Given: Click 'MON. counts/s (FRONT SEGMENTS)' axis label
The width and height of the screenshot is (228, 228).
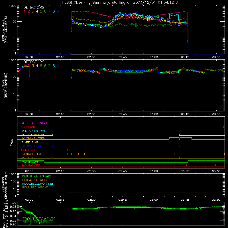Looking at the screenshot, I should [x=4, y=30].
